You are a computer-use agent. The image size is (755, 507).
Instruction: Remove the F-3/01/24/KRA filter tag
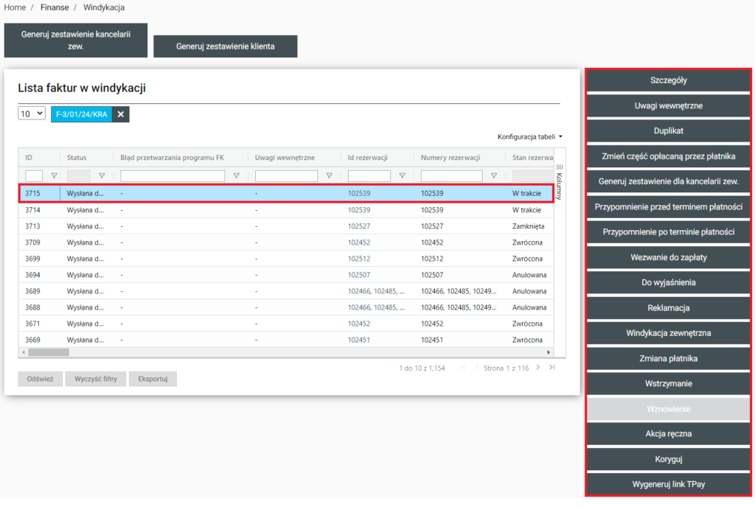120,114
